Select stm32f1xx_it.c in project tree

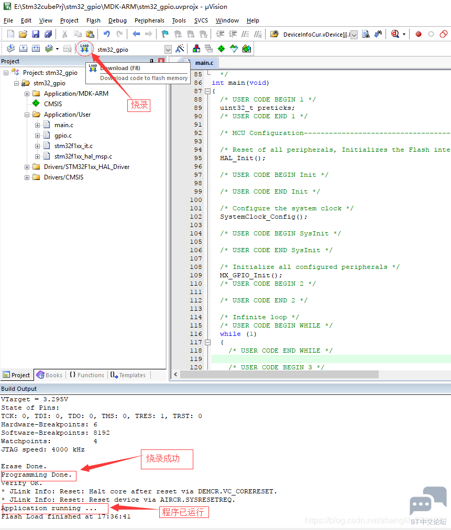[x=73, y=146]
